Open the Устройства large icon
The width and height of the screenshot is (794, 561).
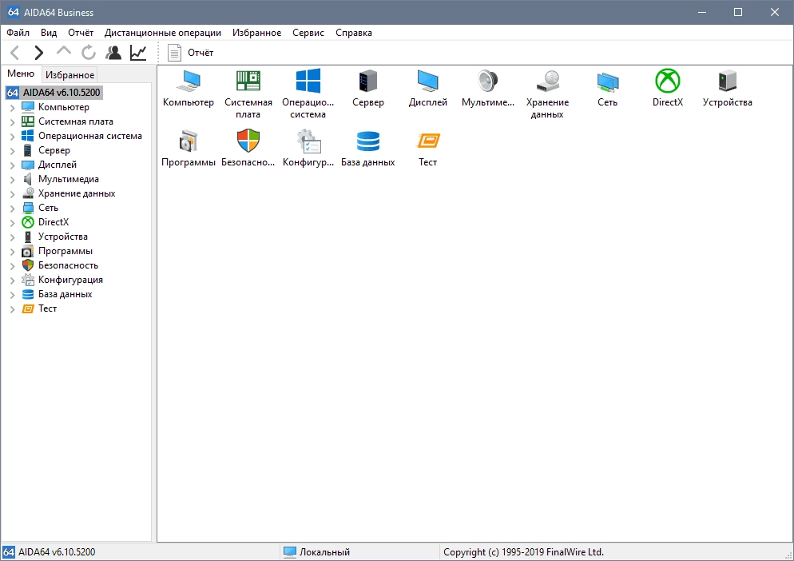[727, 82]
